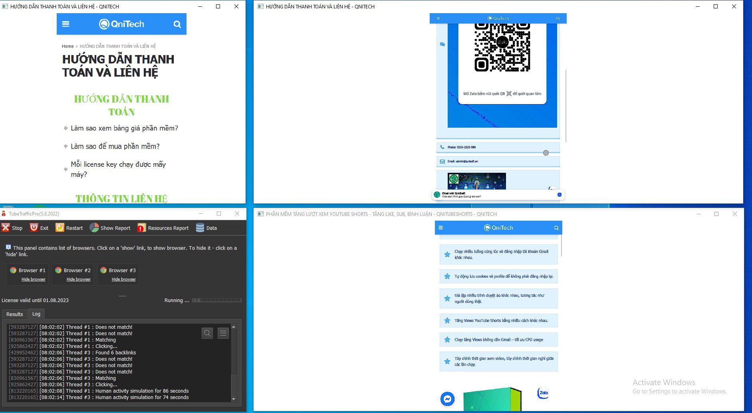Click the info icon in browsers panel
Viewport: 752px width, 413px height.
click(8, 247)
